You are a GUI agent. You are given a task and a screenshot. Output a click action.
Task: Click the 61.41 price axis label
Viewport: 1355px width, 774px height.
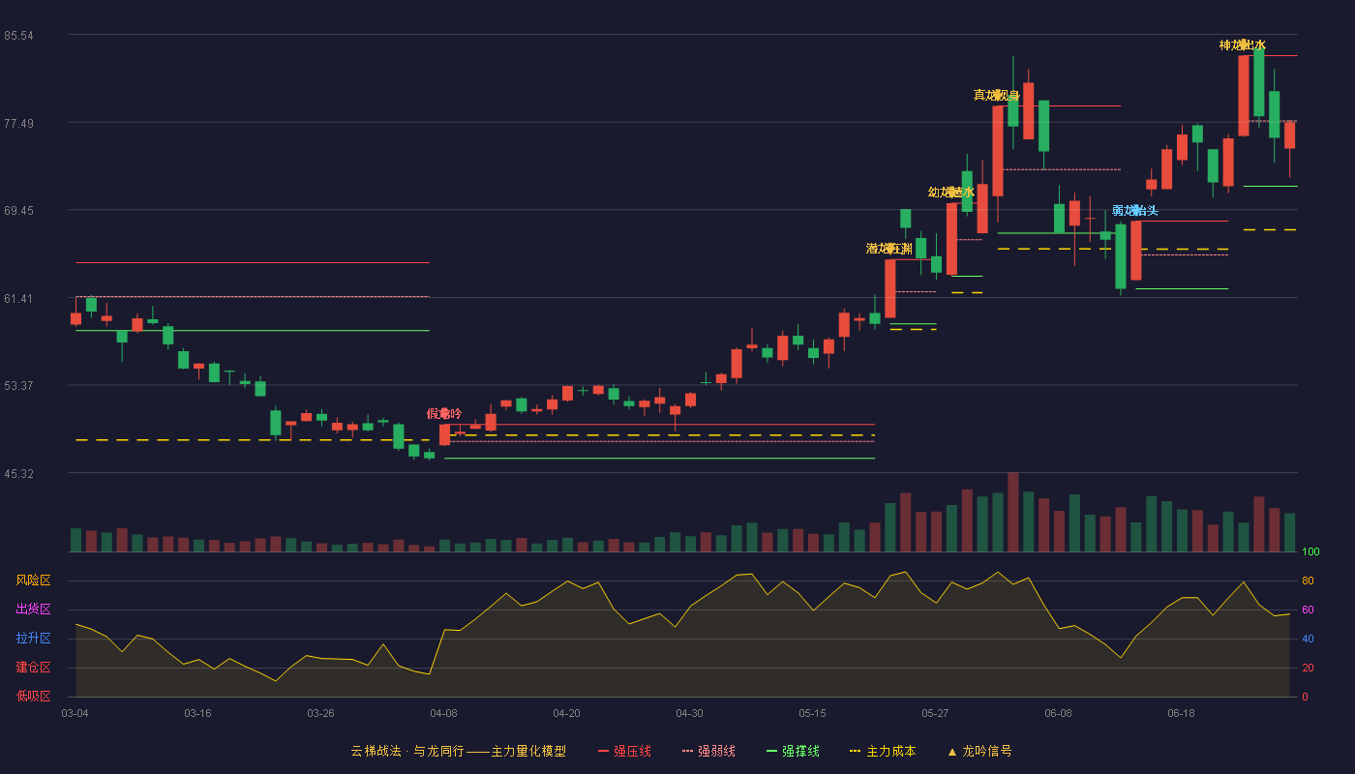pyautogui.click(x=19, y=299)
